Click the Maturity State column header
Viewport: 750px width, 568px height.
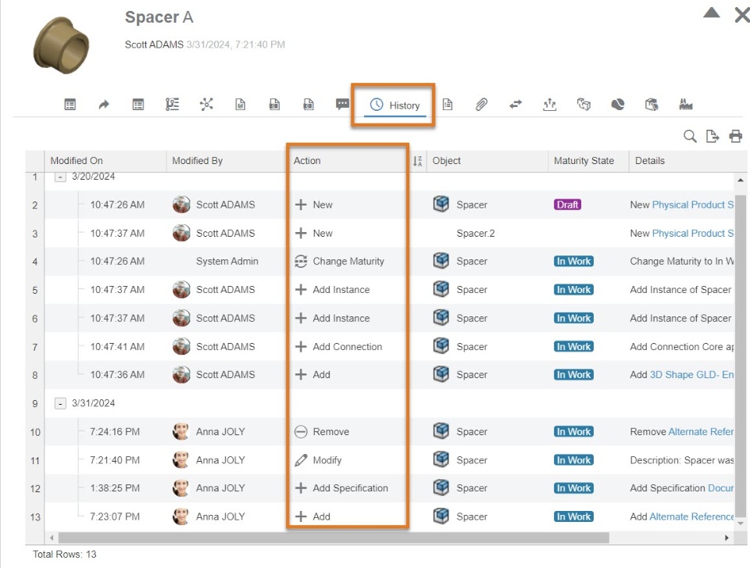coord(584,161)
